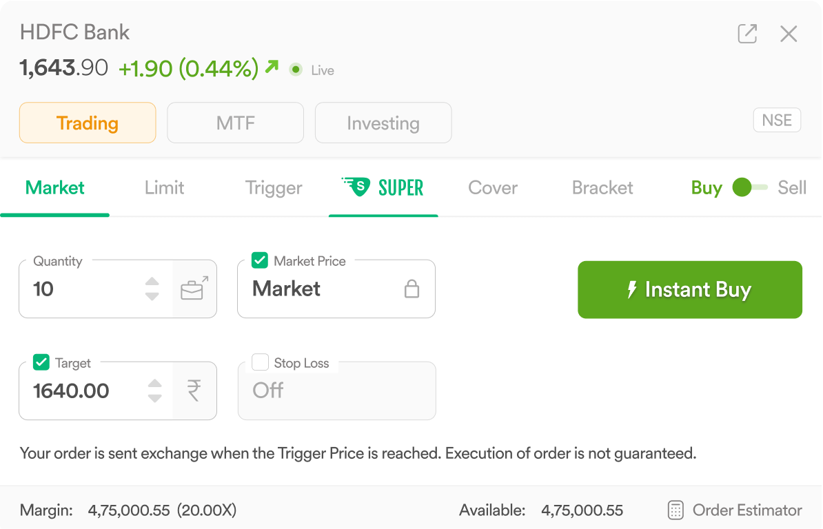The width and height of the screenshot is (823, 529).
Task: Click the green Live indicator dot
Action: pos(296,70)
